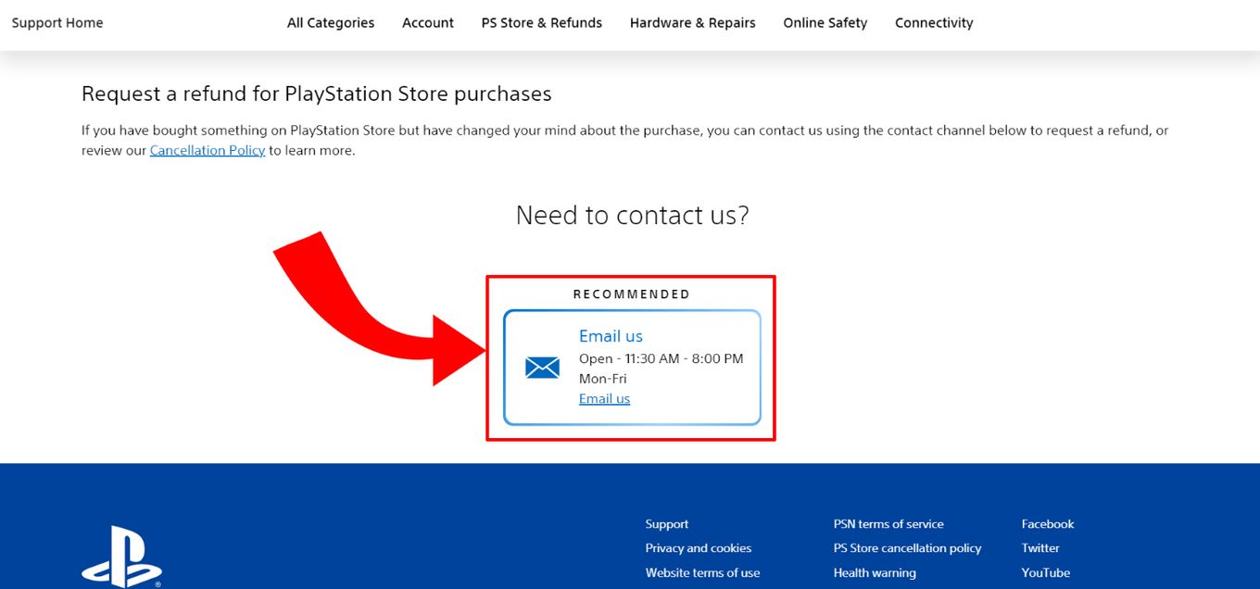Click the PlayStation logo in the footer
This screenshot has width=1260, height=589.
click(123, 558)
